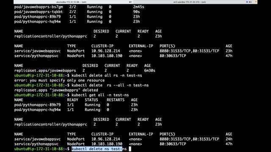Click the '24h' age of service/javawebappsvc

coord(229,139)
